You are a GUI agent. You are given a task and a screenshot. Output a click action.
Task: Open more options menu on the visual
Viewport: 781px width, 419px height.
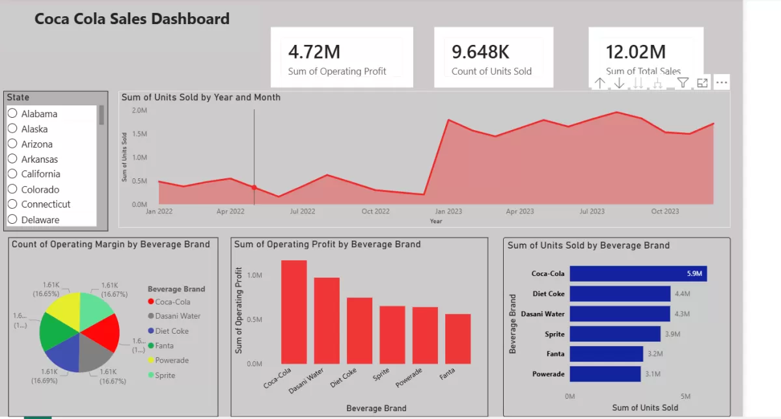click(722, 83)
